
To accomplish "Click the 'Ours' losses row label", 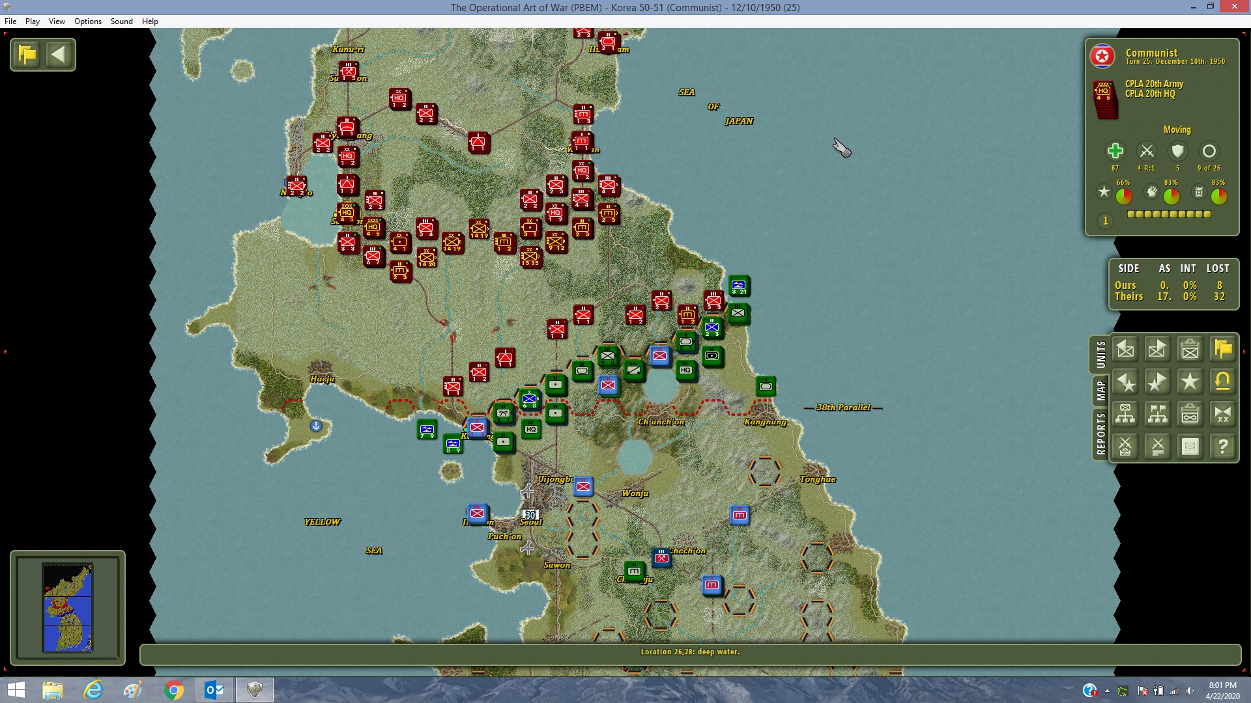I will click(1125, 285).
